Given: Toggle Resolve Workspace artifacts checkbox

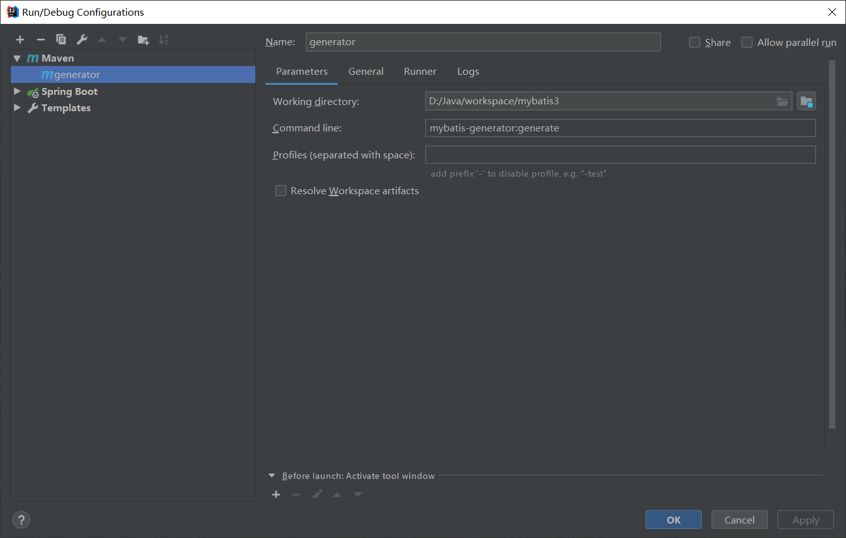Looking at the screenshot, I should pyautogui.click(x=281, y=190).
